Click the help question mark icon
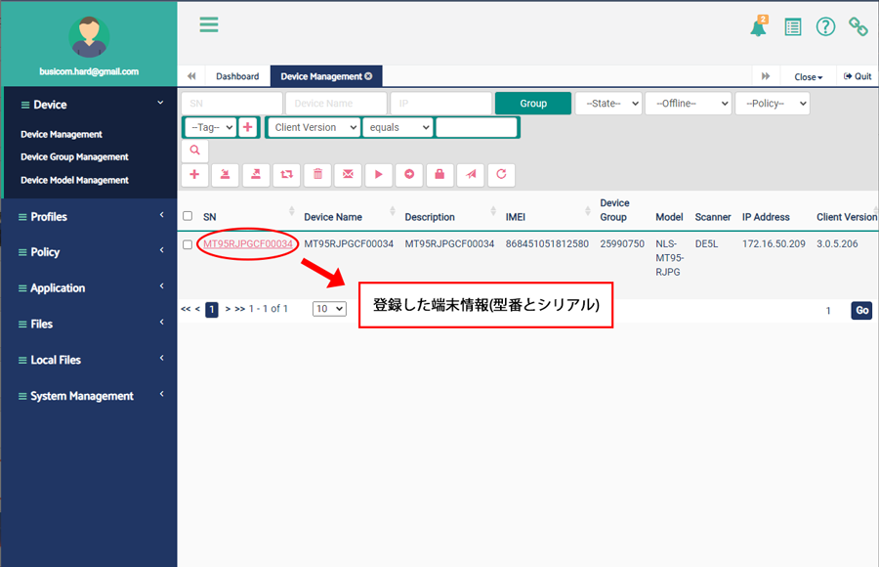This screenshot has height=567, width=879. tap(825, 27)
